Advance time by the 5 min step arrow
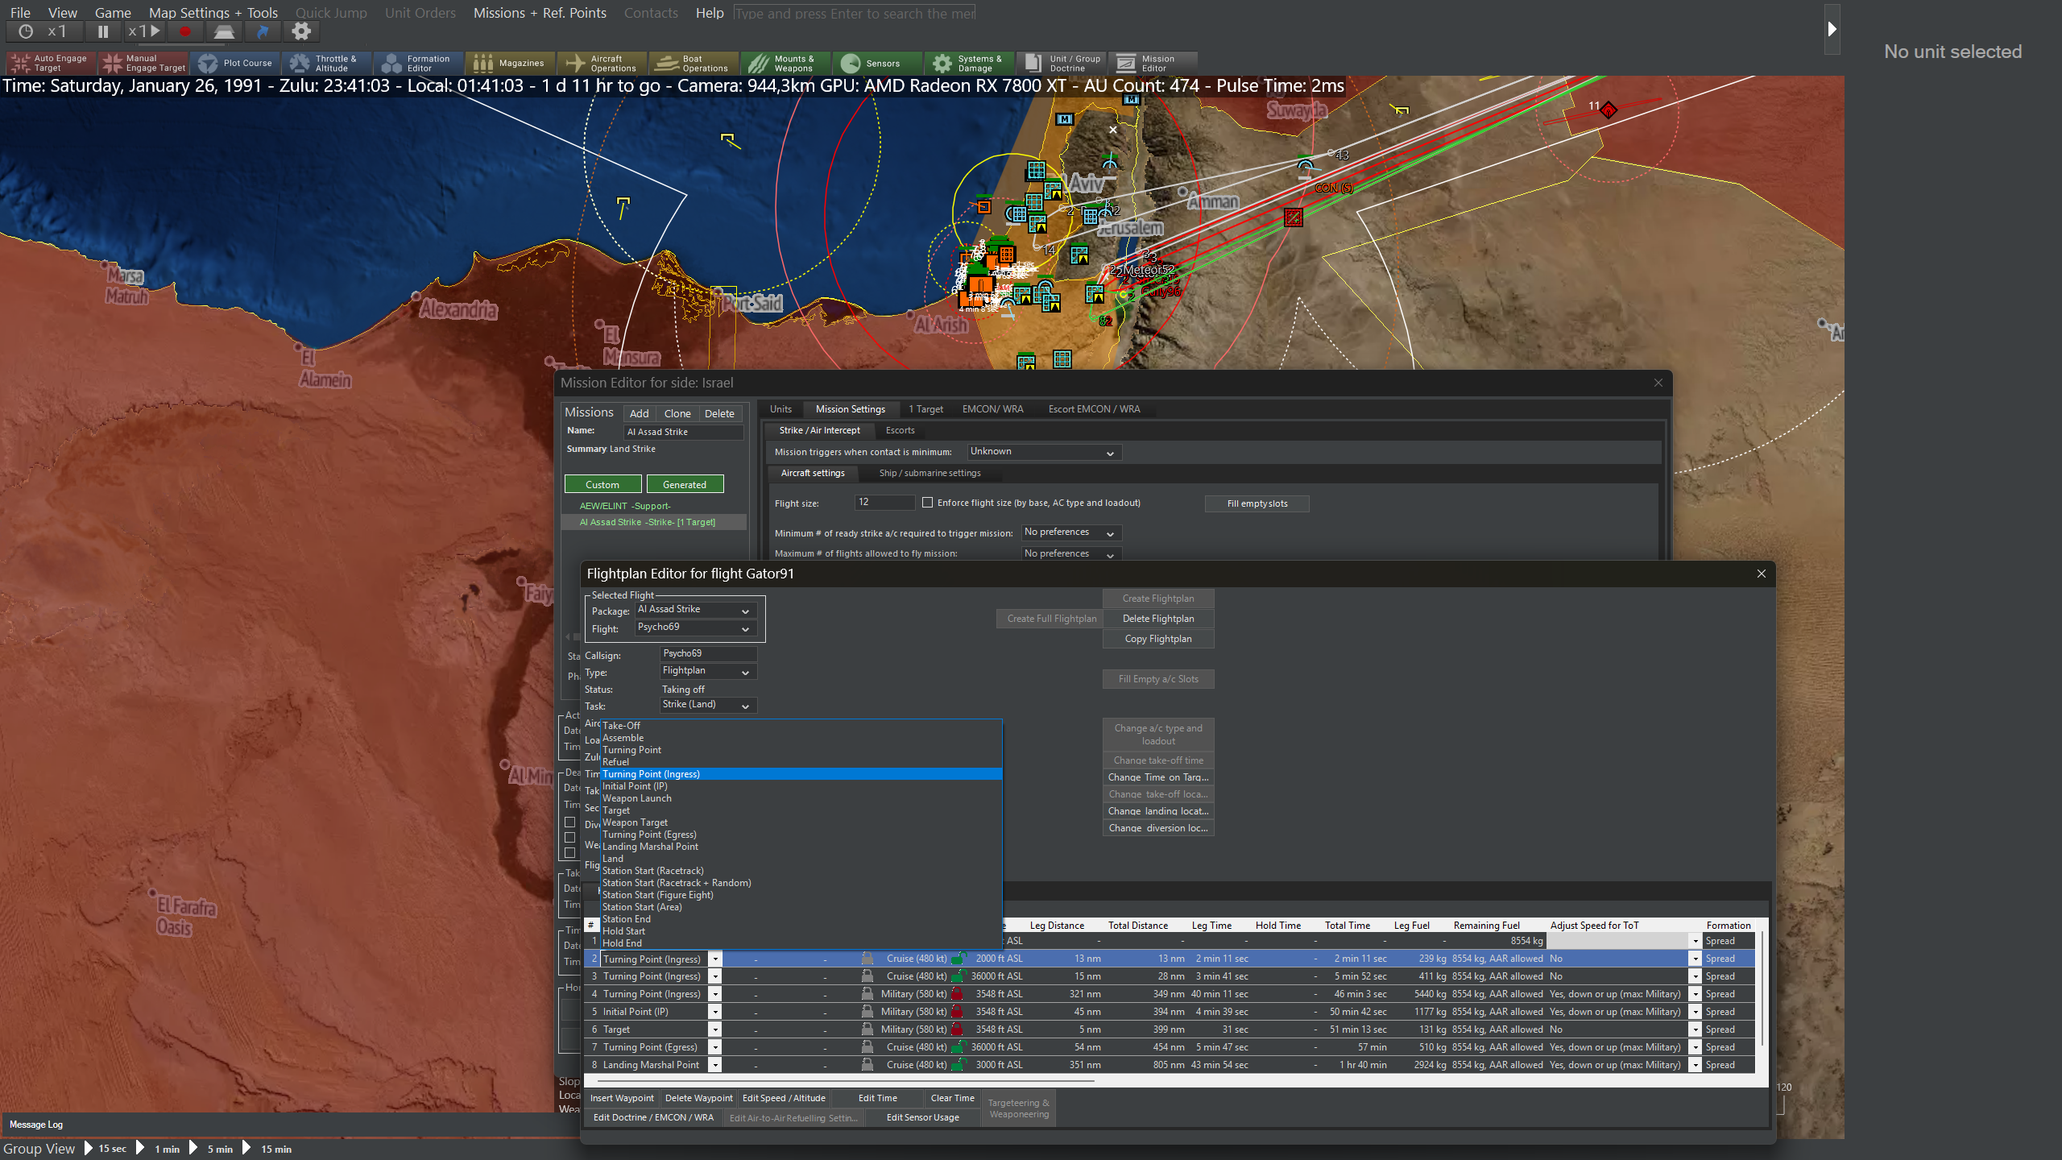This screenshot has height=1160, width=2062. pos(193,1149)
